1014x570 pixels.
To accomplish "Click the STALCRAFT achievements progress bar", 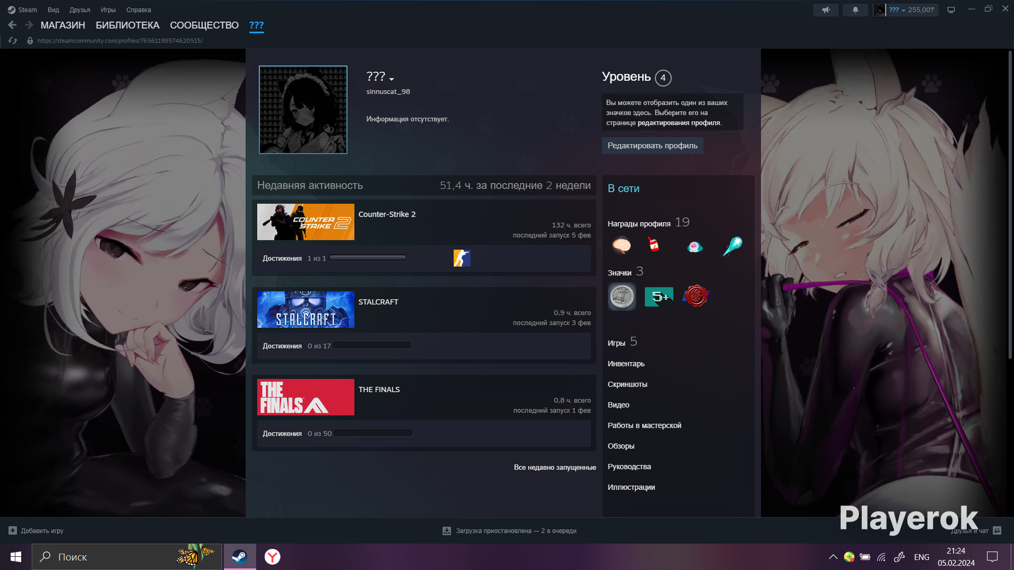I will coord(372,345).
